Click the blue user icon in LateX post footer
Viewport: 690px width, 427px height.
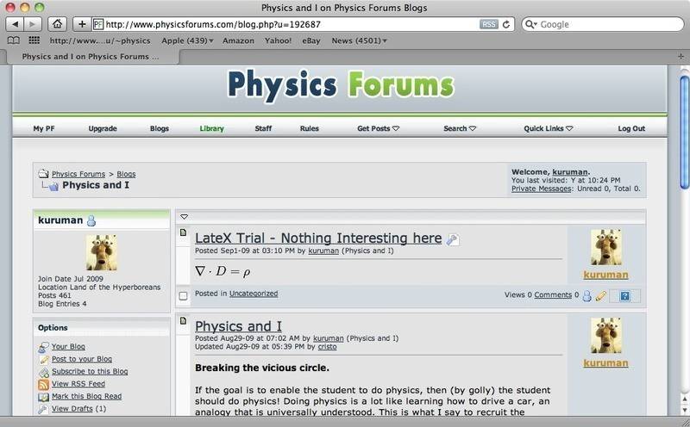coord(587,295)
